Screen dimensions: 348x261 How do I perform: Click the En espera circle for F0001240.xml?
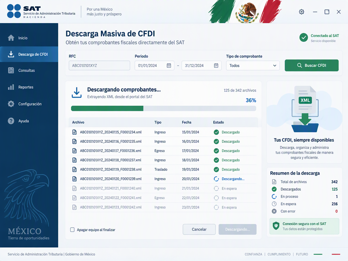[x=216, y=188]
